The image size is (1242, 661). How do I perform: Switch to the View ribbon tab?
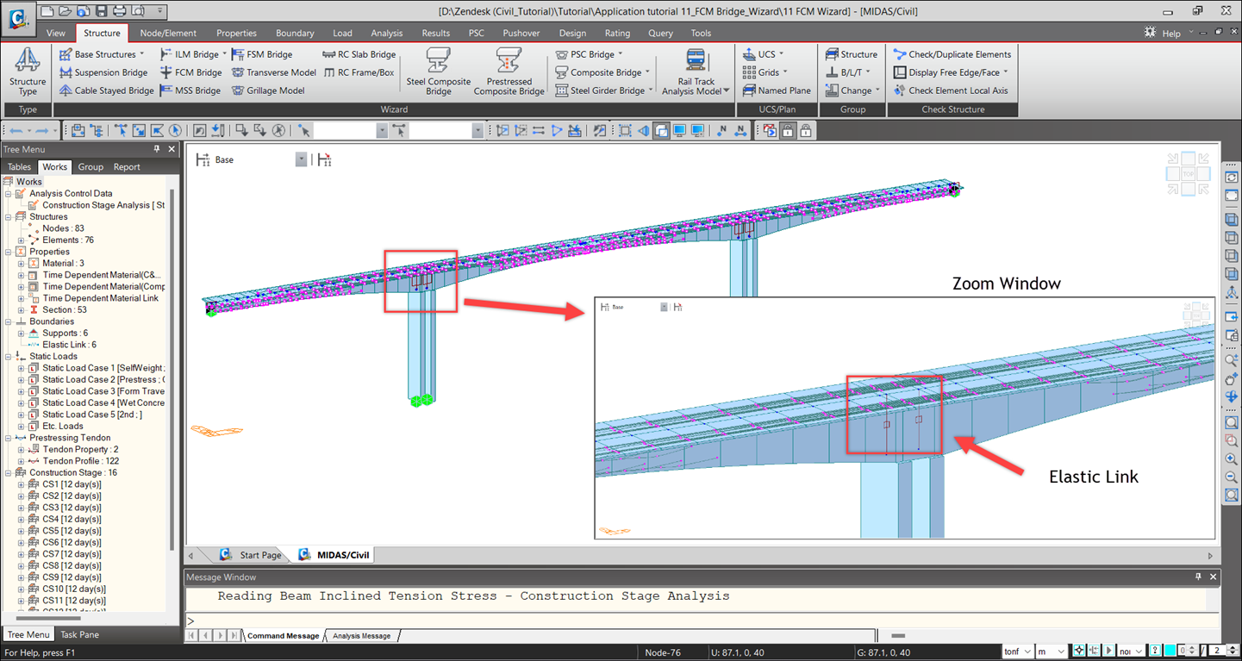click(x=56, y=33)
